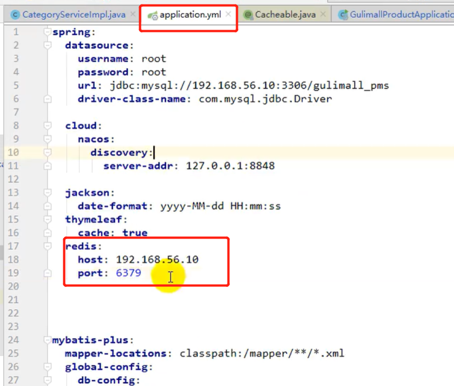454x386 pixels.
Task: Click fold end marker on driver-class-name line
Action: coord(47,99)
